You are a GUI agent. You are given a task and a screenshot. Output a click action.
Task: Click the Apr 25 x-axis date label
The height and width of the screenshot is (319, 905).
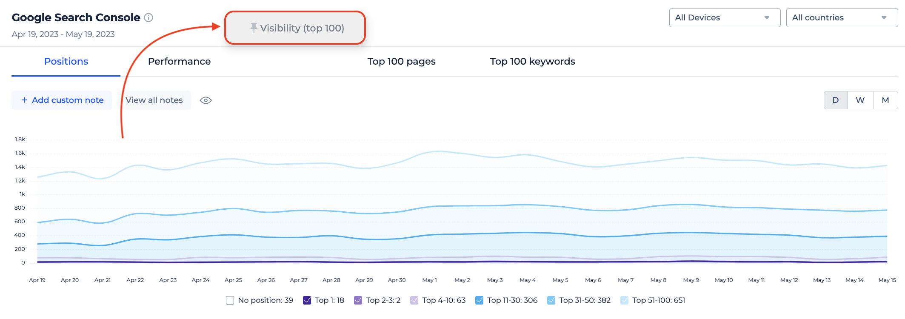233,280
